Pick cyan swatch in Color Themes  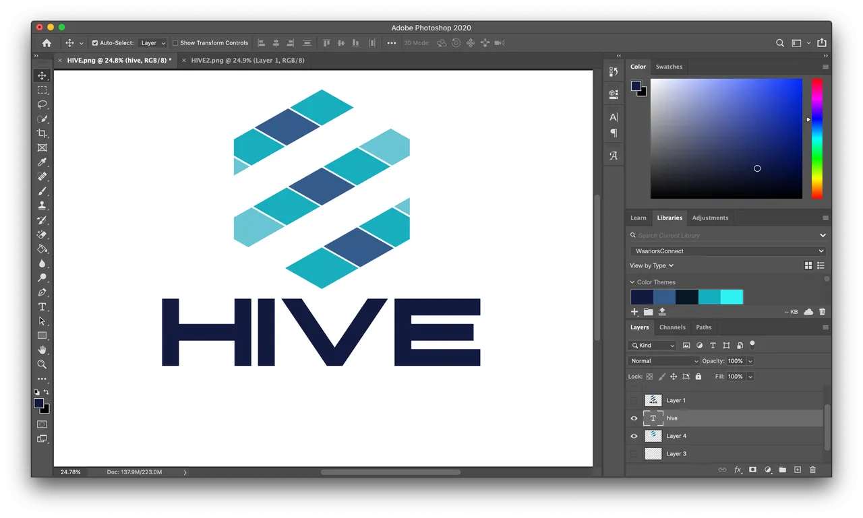[732, 297]
